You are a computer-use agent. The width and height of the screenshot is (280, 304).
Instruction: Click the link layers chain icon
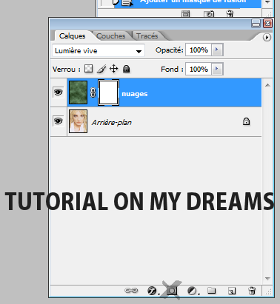click(x=131, y=291)
